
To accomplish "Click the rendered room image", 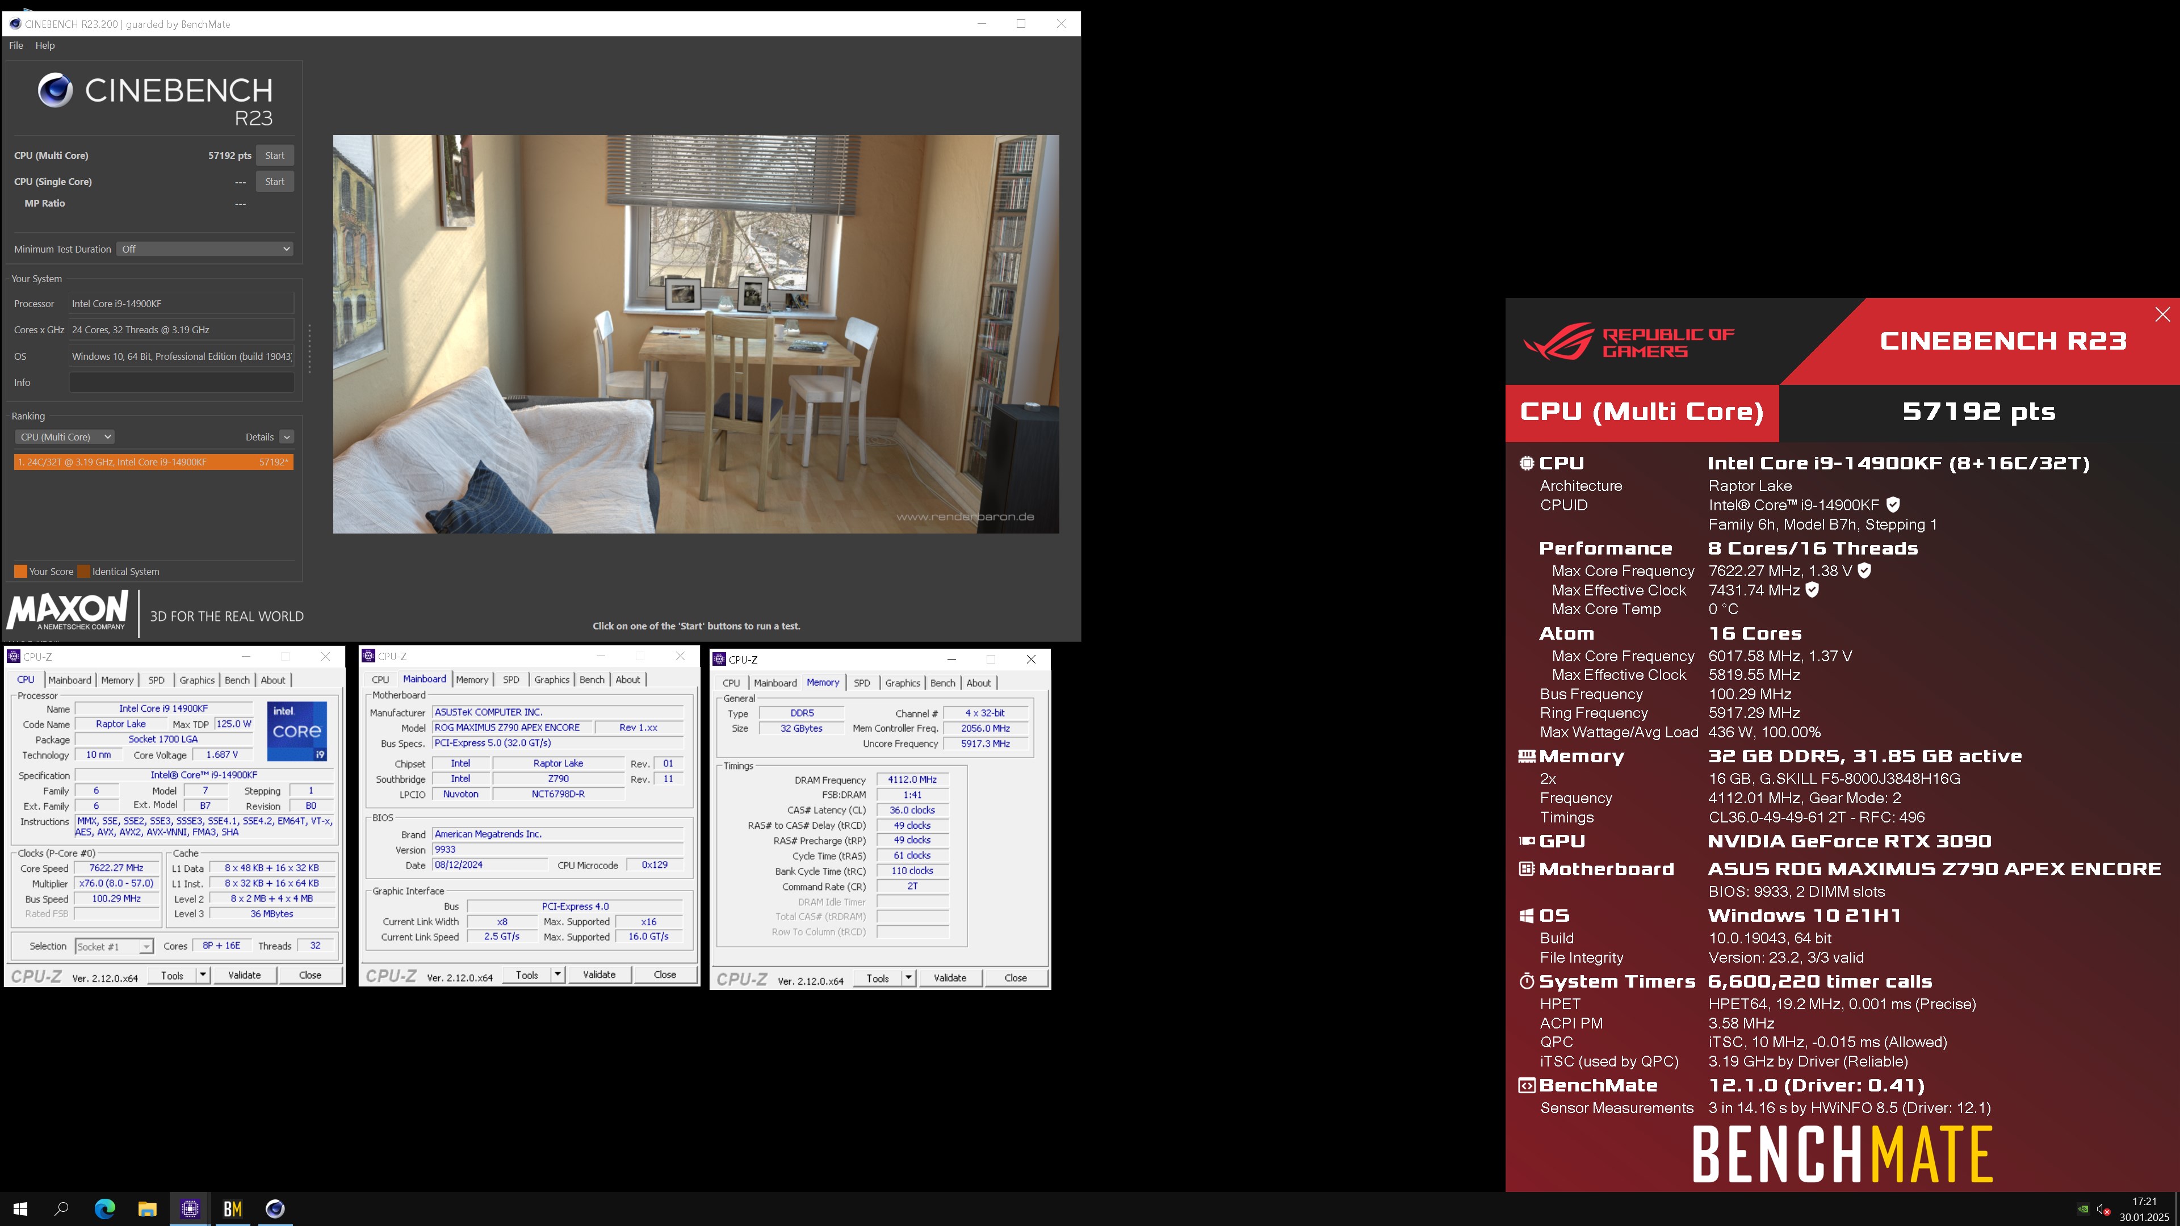I will [x=695, y=334].
